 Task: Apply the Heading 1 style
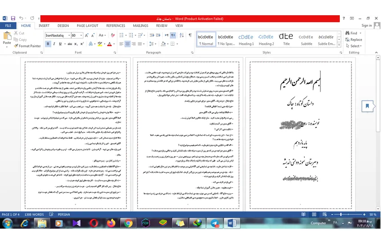tap(246, 39)
